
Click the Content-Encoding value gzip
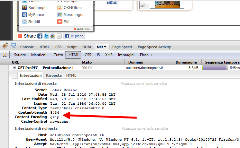[55, 117]
